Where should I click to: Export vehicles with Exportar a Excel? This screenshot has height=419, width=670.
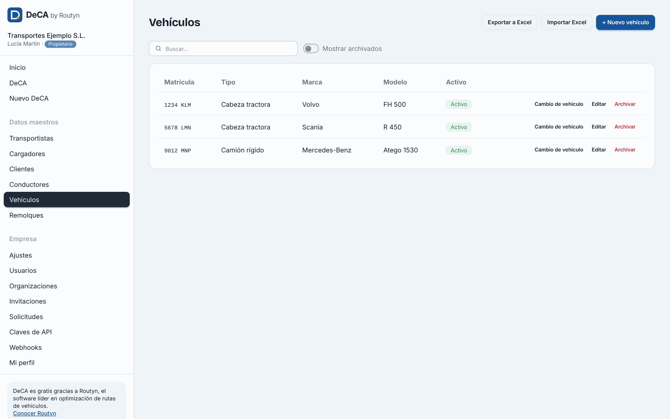click(509, 22)
